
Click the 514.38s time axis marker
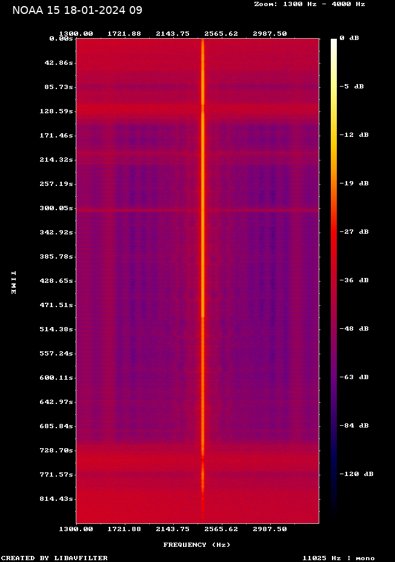[56, 329]
